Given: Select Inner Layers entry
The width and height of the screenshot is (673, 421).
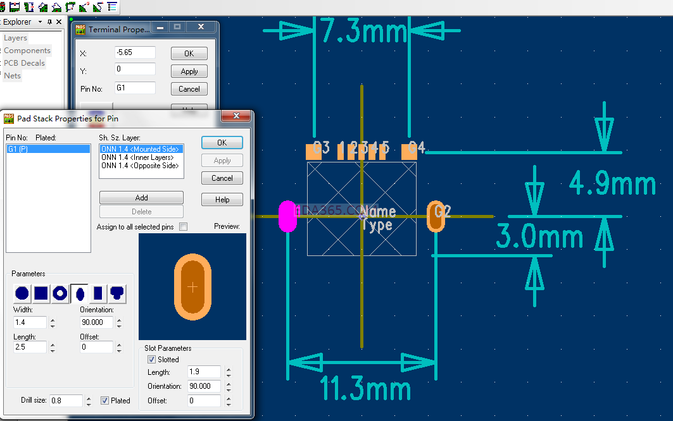Looking at the screenshot, I should (141, 157).
